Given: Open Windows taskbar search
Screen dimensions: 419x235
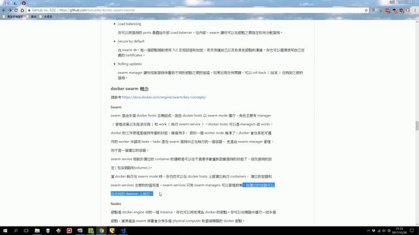Looking at the screenshot, I should [16, 230].
